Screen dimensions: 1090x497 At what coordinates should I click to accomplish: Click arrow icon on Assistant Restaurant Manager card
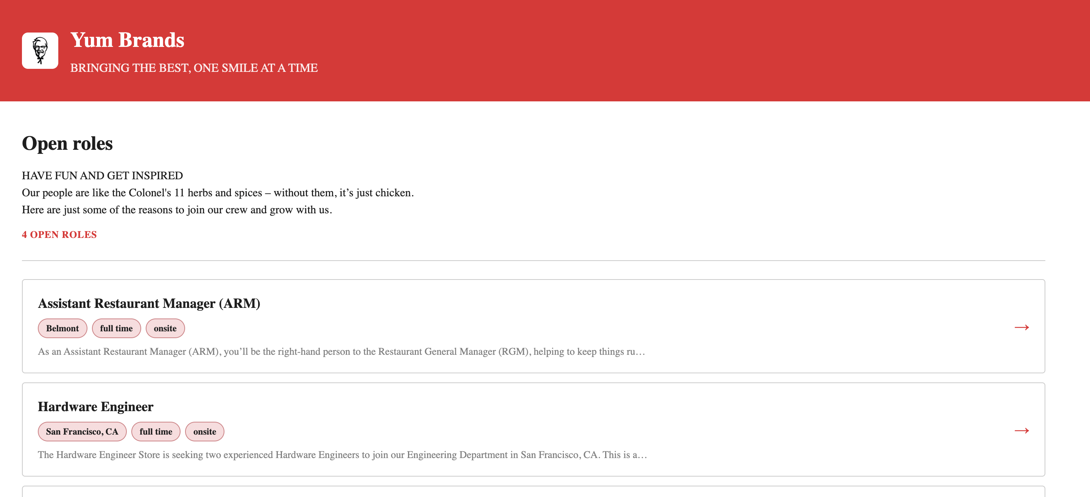point(1021,327)
